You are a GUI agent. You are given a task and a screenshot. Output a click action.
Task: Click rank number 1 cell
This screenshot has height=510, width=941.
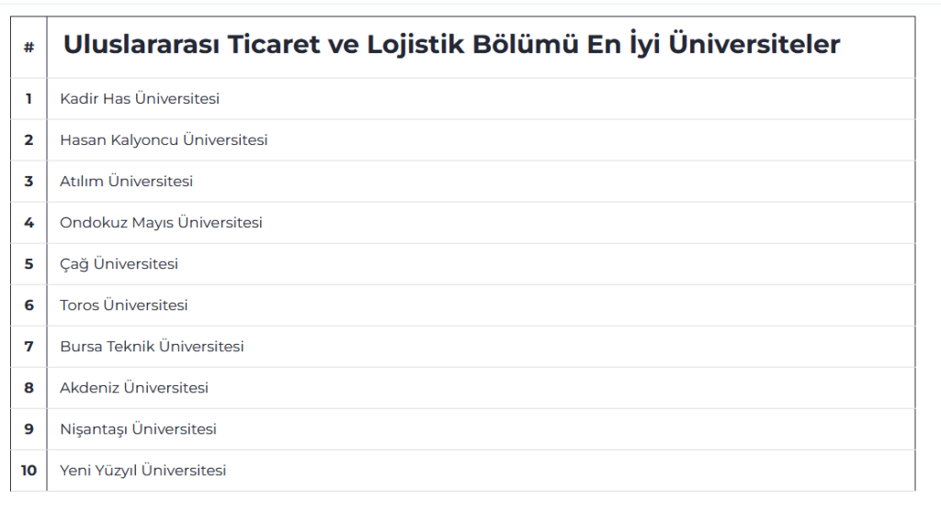(x=28, y=99)
